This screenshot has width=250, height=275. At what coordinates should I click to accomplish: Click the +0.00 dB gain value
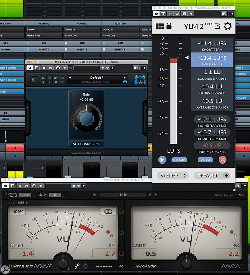(x=86, y=99)
